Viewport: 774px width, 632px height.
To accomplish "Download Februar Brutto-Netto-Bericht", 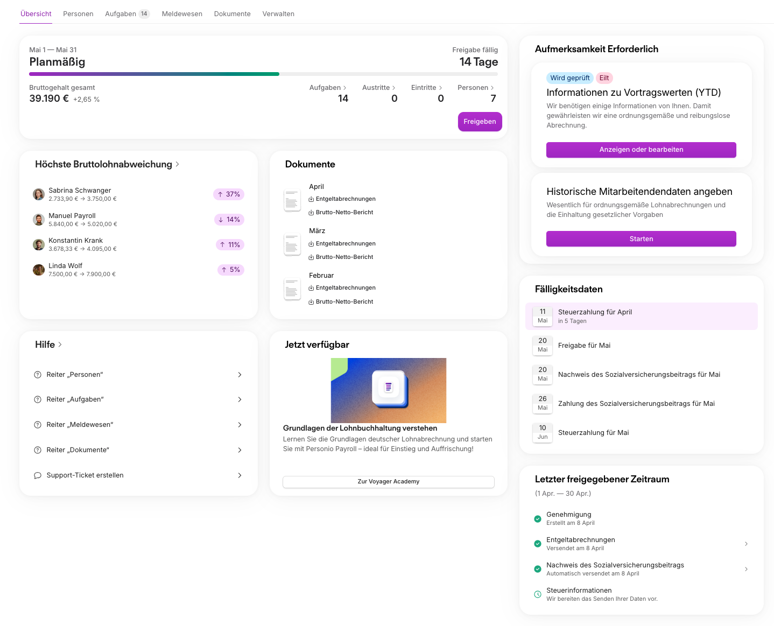I will tap(341, 302).
